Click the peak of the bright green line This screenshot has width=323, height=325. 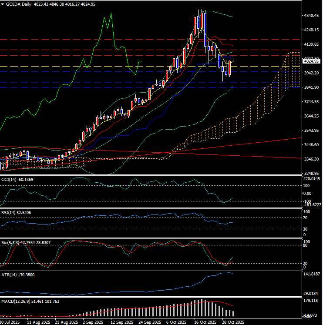click(x=111, y=13)
